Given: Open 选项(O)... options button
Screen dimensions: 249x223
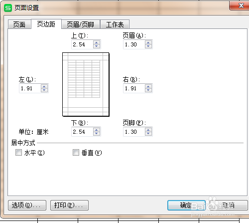Looking at the screenshot, I should click(27, 205).
